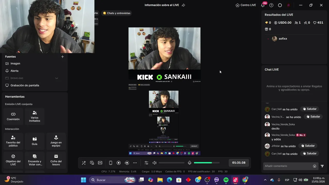Viewport: 329px width, 185px height.
Task: Open chat filter funnel icon
Action: point(322,166)
